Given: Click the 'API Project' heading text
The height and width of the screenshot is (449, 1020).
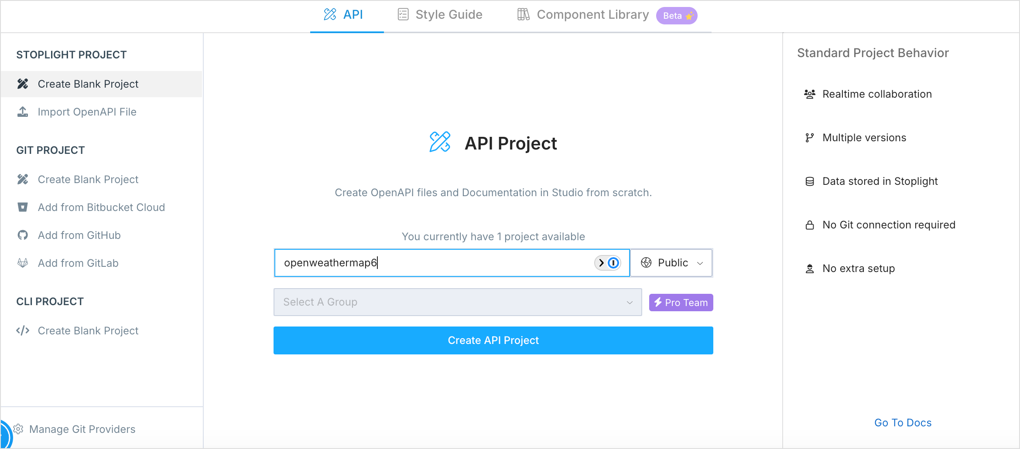Looking at the screenshot, I should (x=511, y=143).
